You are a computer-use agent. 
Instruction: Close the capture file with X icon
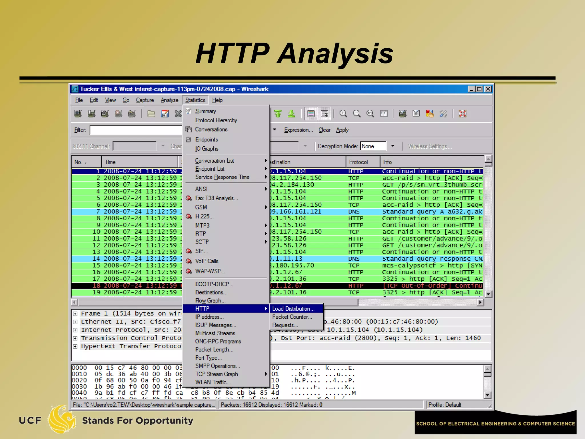178,114
